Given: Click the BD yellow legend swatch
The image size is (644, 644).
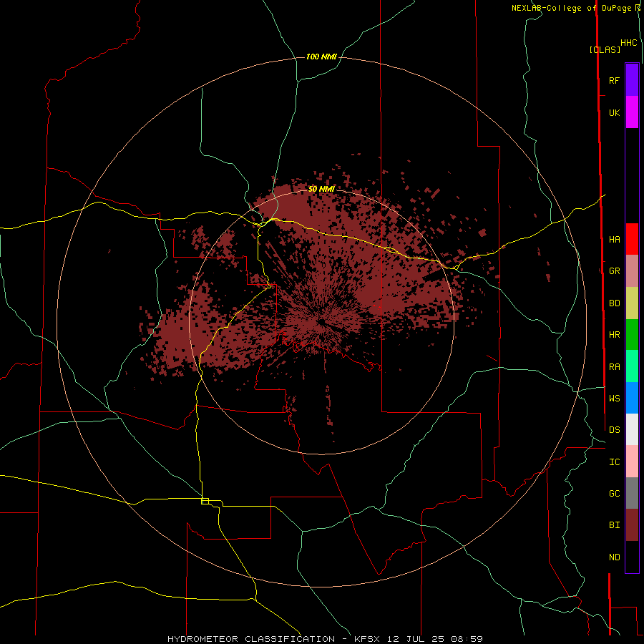Looking at the screenshot, I should 632,303.
